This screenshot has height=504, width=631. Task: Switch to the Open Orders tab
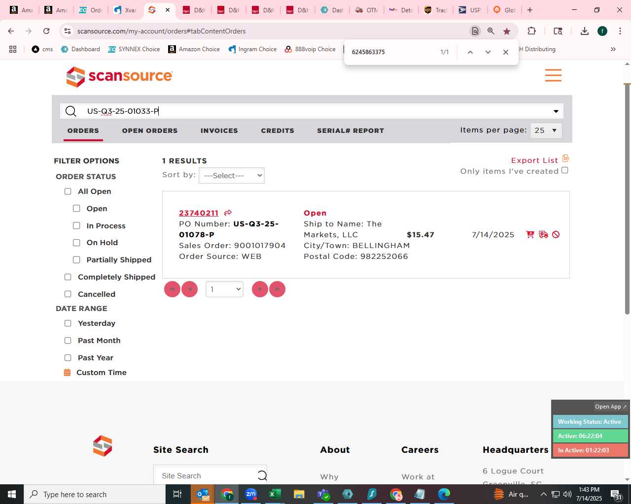pyautogui.click(x=150, y=130)
